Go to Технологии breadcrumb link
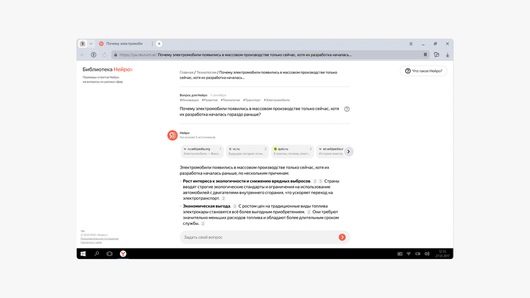 206,72
